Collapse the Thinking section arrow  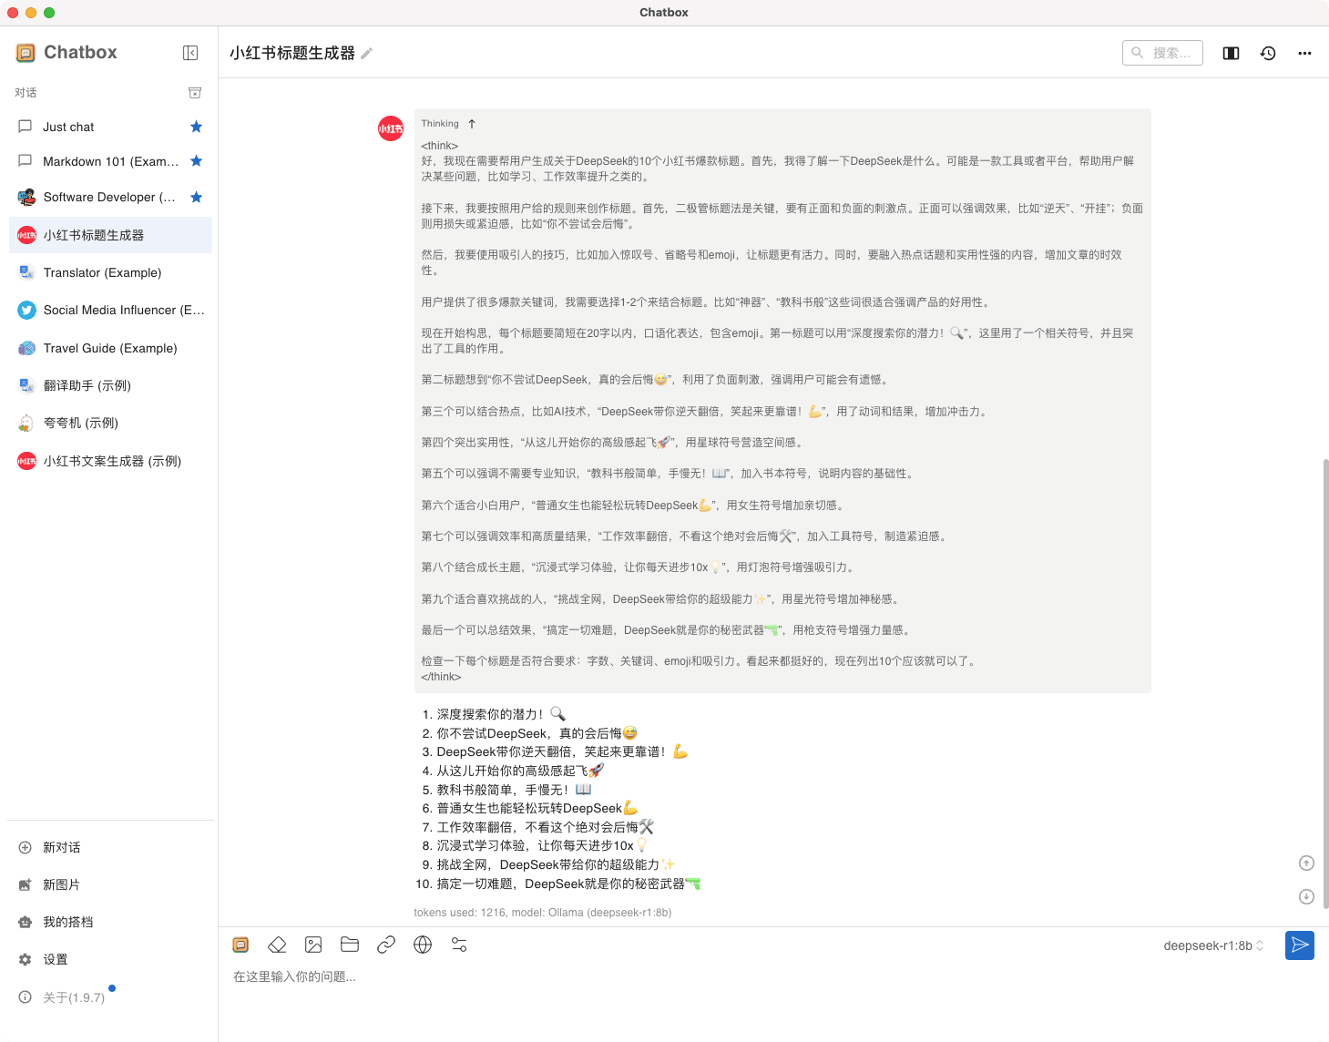tap(472, 124)
